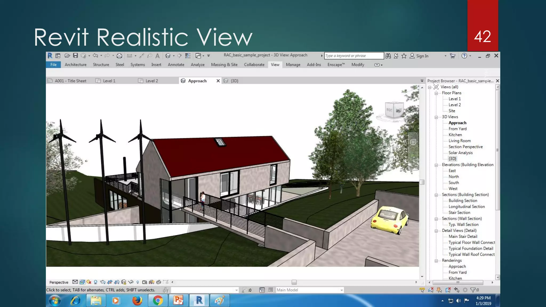Switch to the A001 - Title Sheet tab

pyautogui.click(x=70, y=81)
